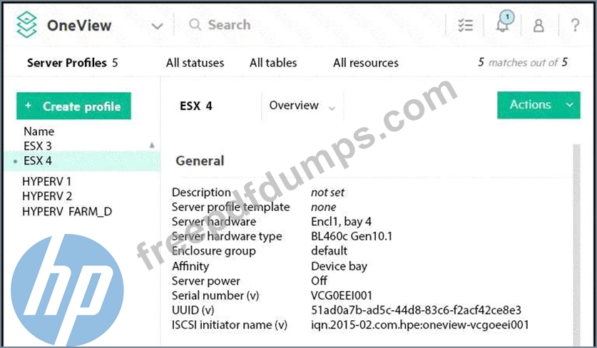Click the Device bay affinity value
This screenshot has height=348, width=597.
[339, 266]
